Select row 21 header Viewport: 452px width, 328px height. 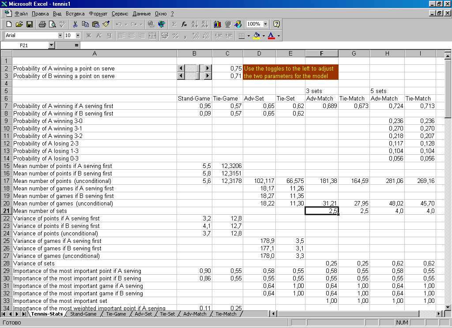coord(6,211)
